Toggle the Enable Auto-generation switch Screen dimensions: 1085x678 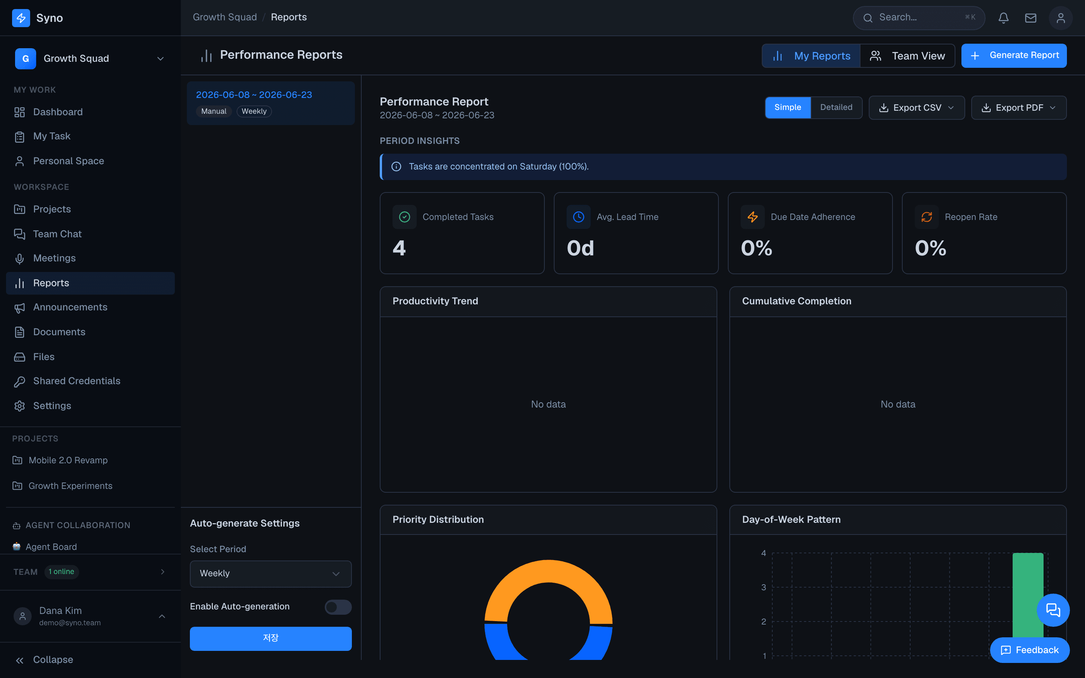(338, 607)
